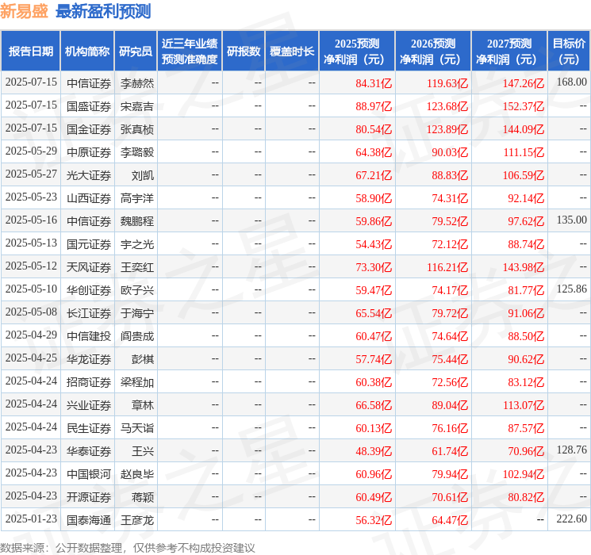Click analyst 王兴
Image resolution: width=591 pixels, height=555 pixels.
(x=143, y=451)
